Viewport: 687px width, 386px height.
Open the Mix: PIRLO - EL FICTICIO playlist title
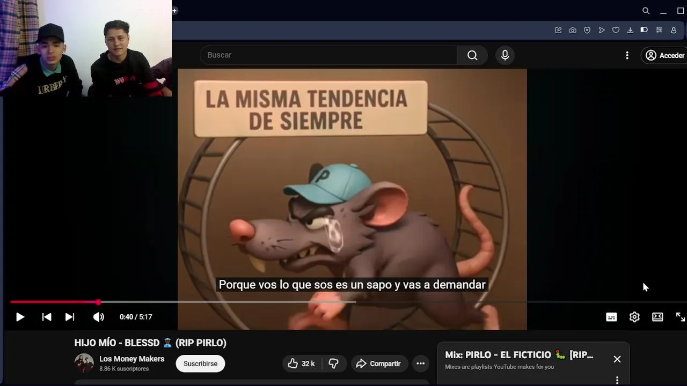(x=519, y=355)
